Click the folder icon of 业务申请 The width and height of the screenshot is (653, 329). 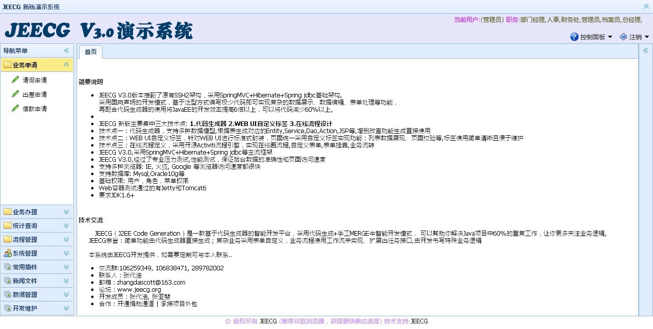(7, 65)
